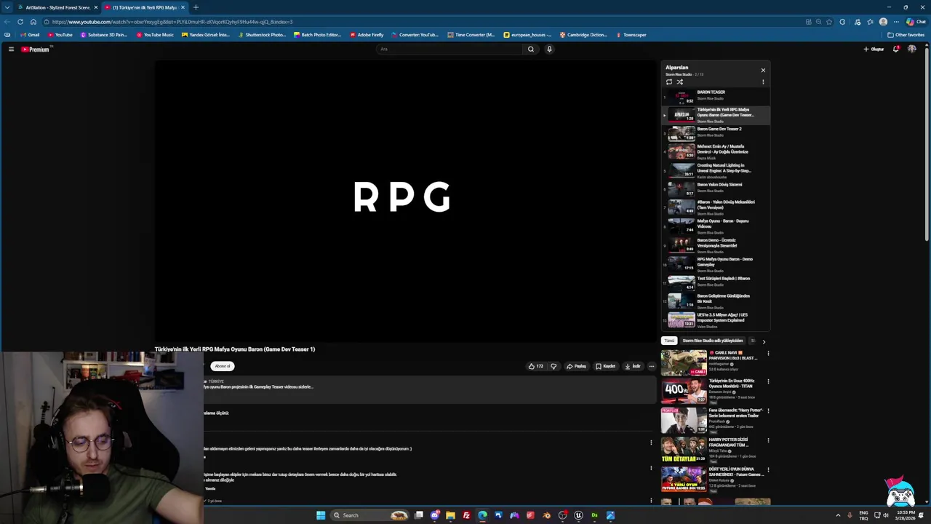Open the second comment's action menu
The image size is (931, 524).
(651, 468)
